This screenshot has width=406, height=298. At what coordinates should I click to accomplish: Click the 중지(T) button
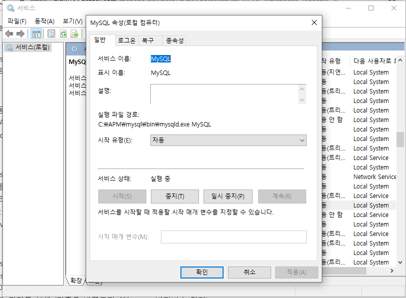[x=175, y=196]
